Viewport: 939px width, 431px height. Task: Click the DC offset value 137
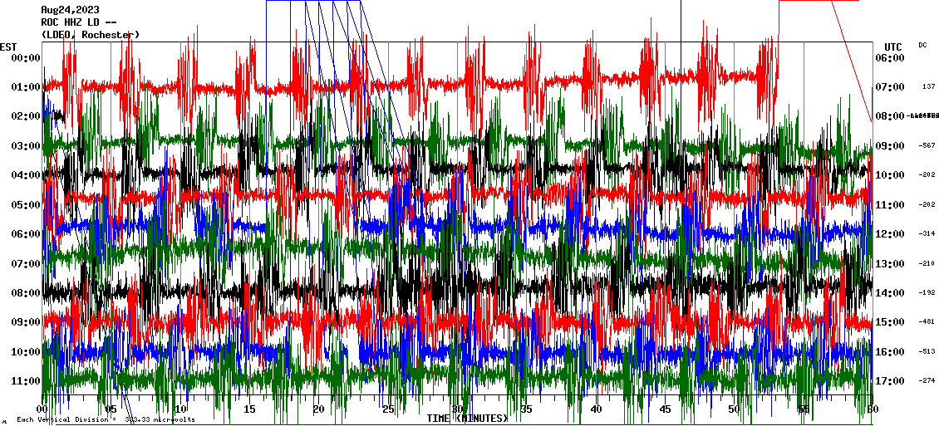[x=928, y=87]
